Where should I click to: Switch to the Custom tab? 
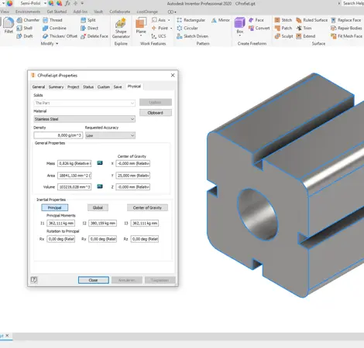[x=104, y=87]
